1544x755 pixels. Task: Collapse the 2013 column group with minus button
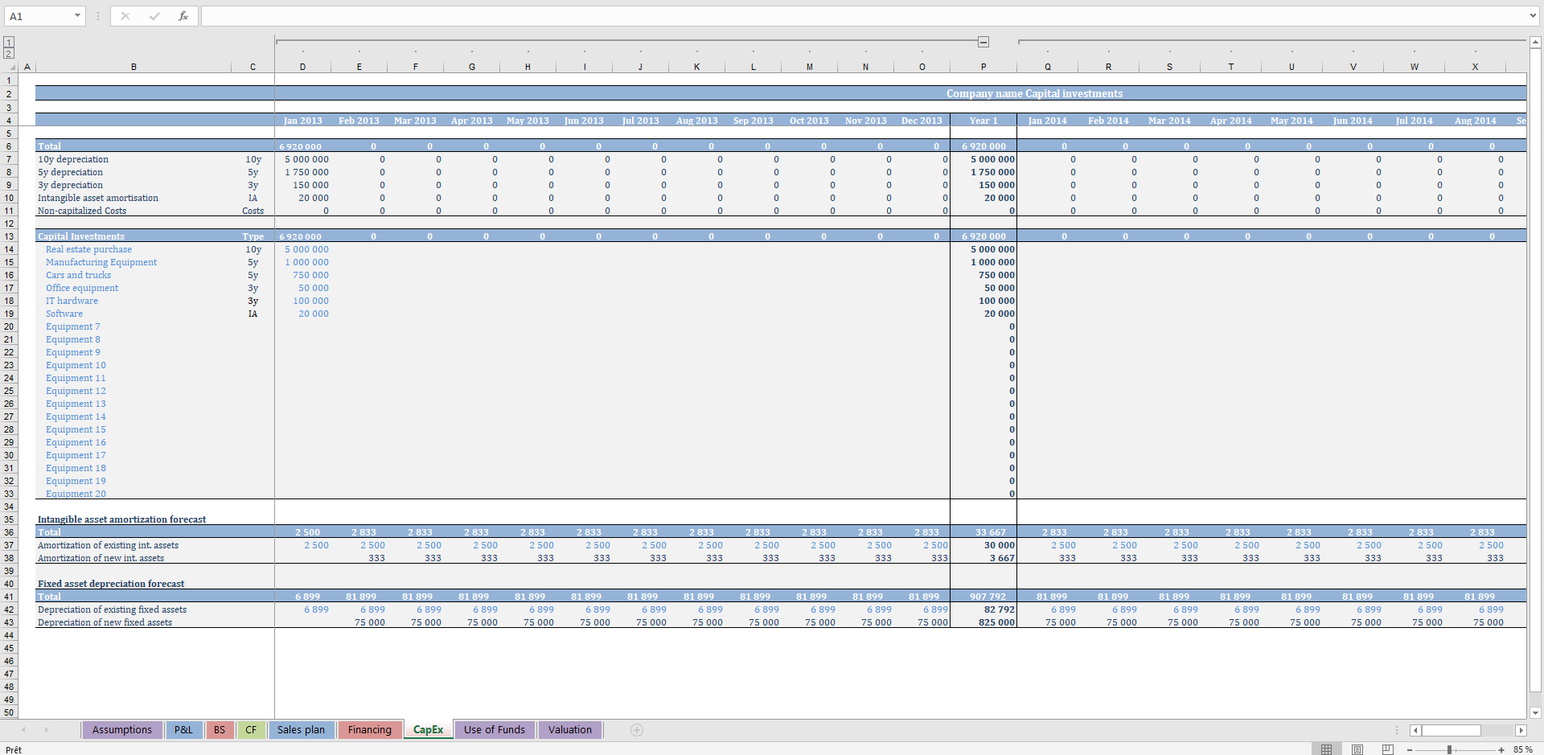pos(983,42)
